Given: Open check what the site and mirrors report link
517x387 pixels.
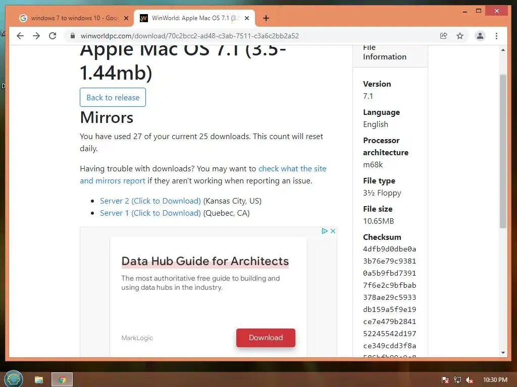Looking at the screenshot, I should (x=203, y=175).
